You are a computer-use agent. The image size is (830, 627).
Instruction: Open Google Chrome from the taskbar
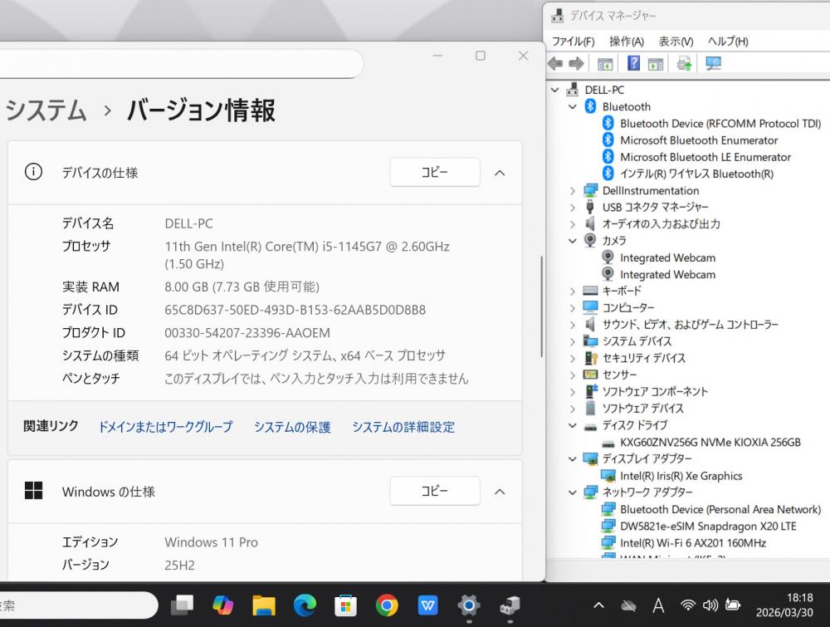pos(386,606)
